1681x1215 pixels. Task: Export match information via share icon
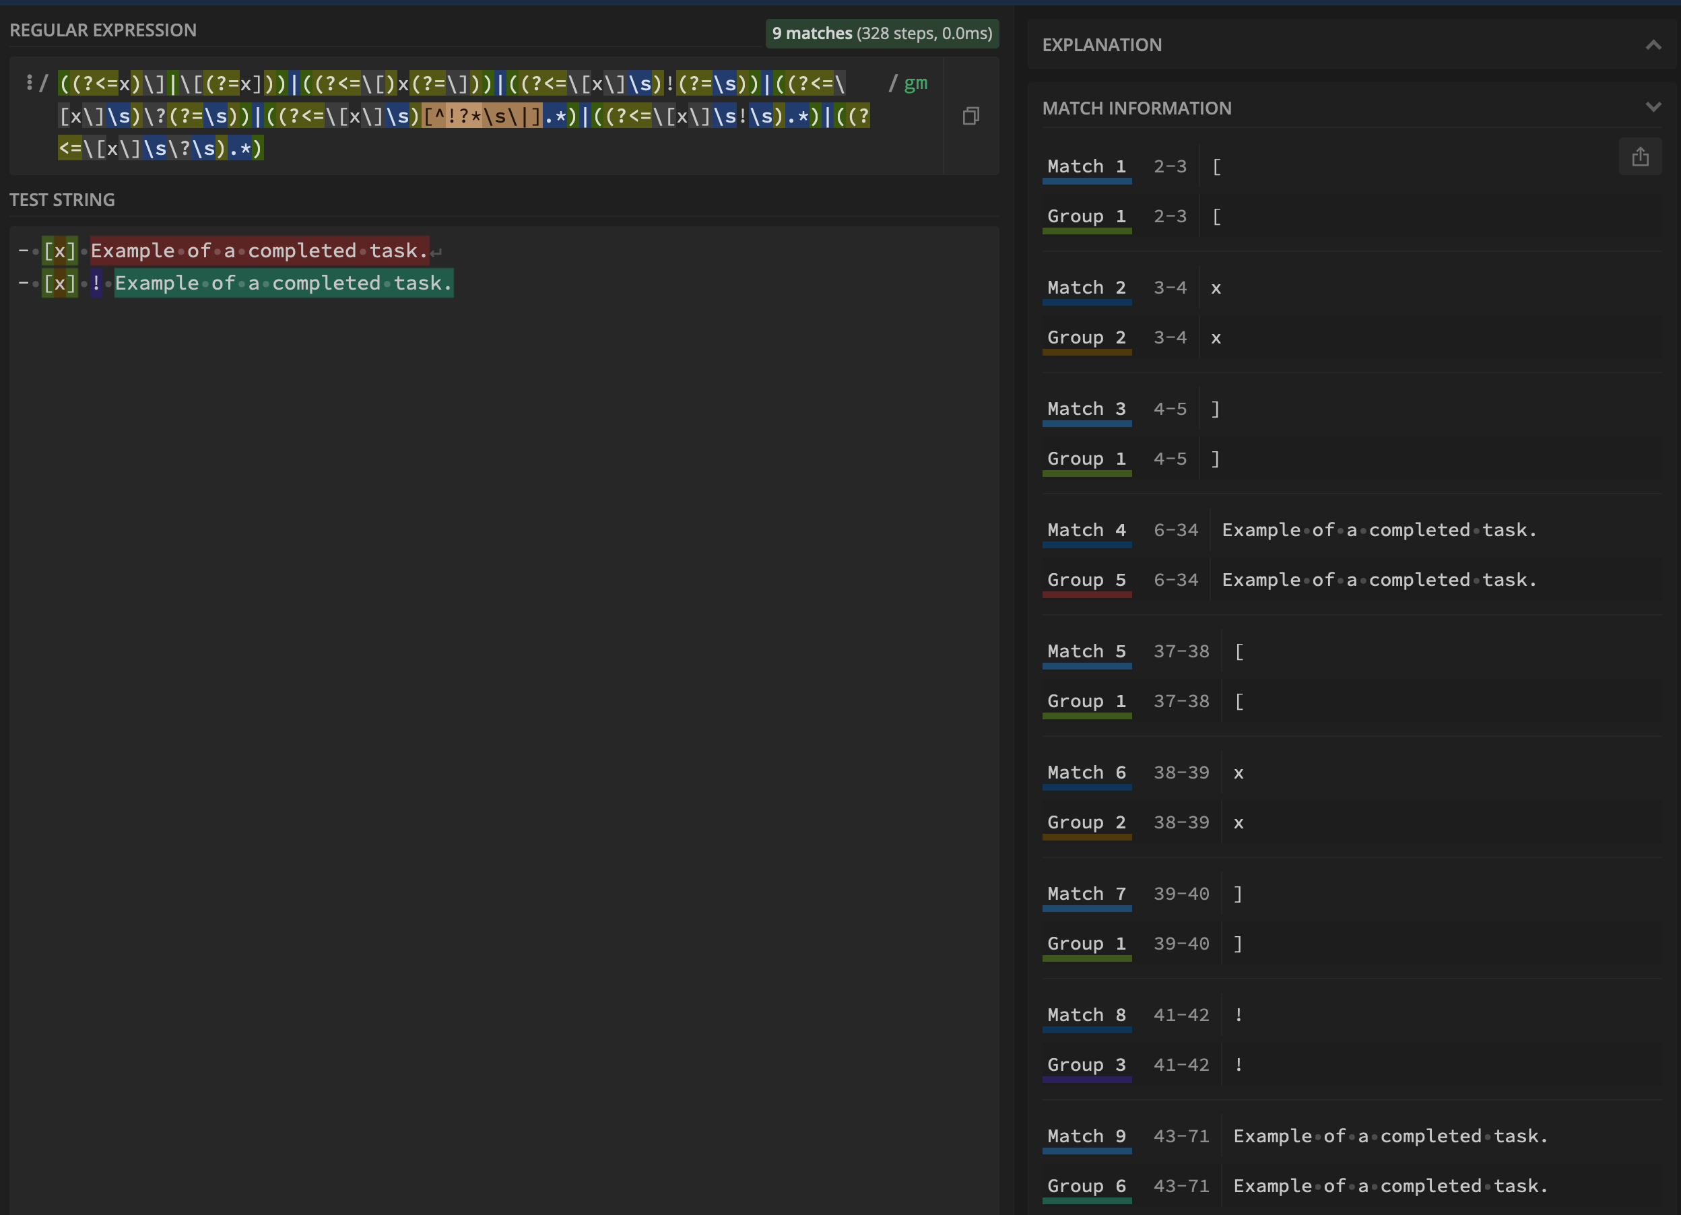[x=1641, y=156]
